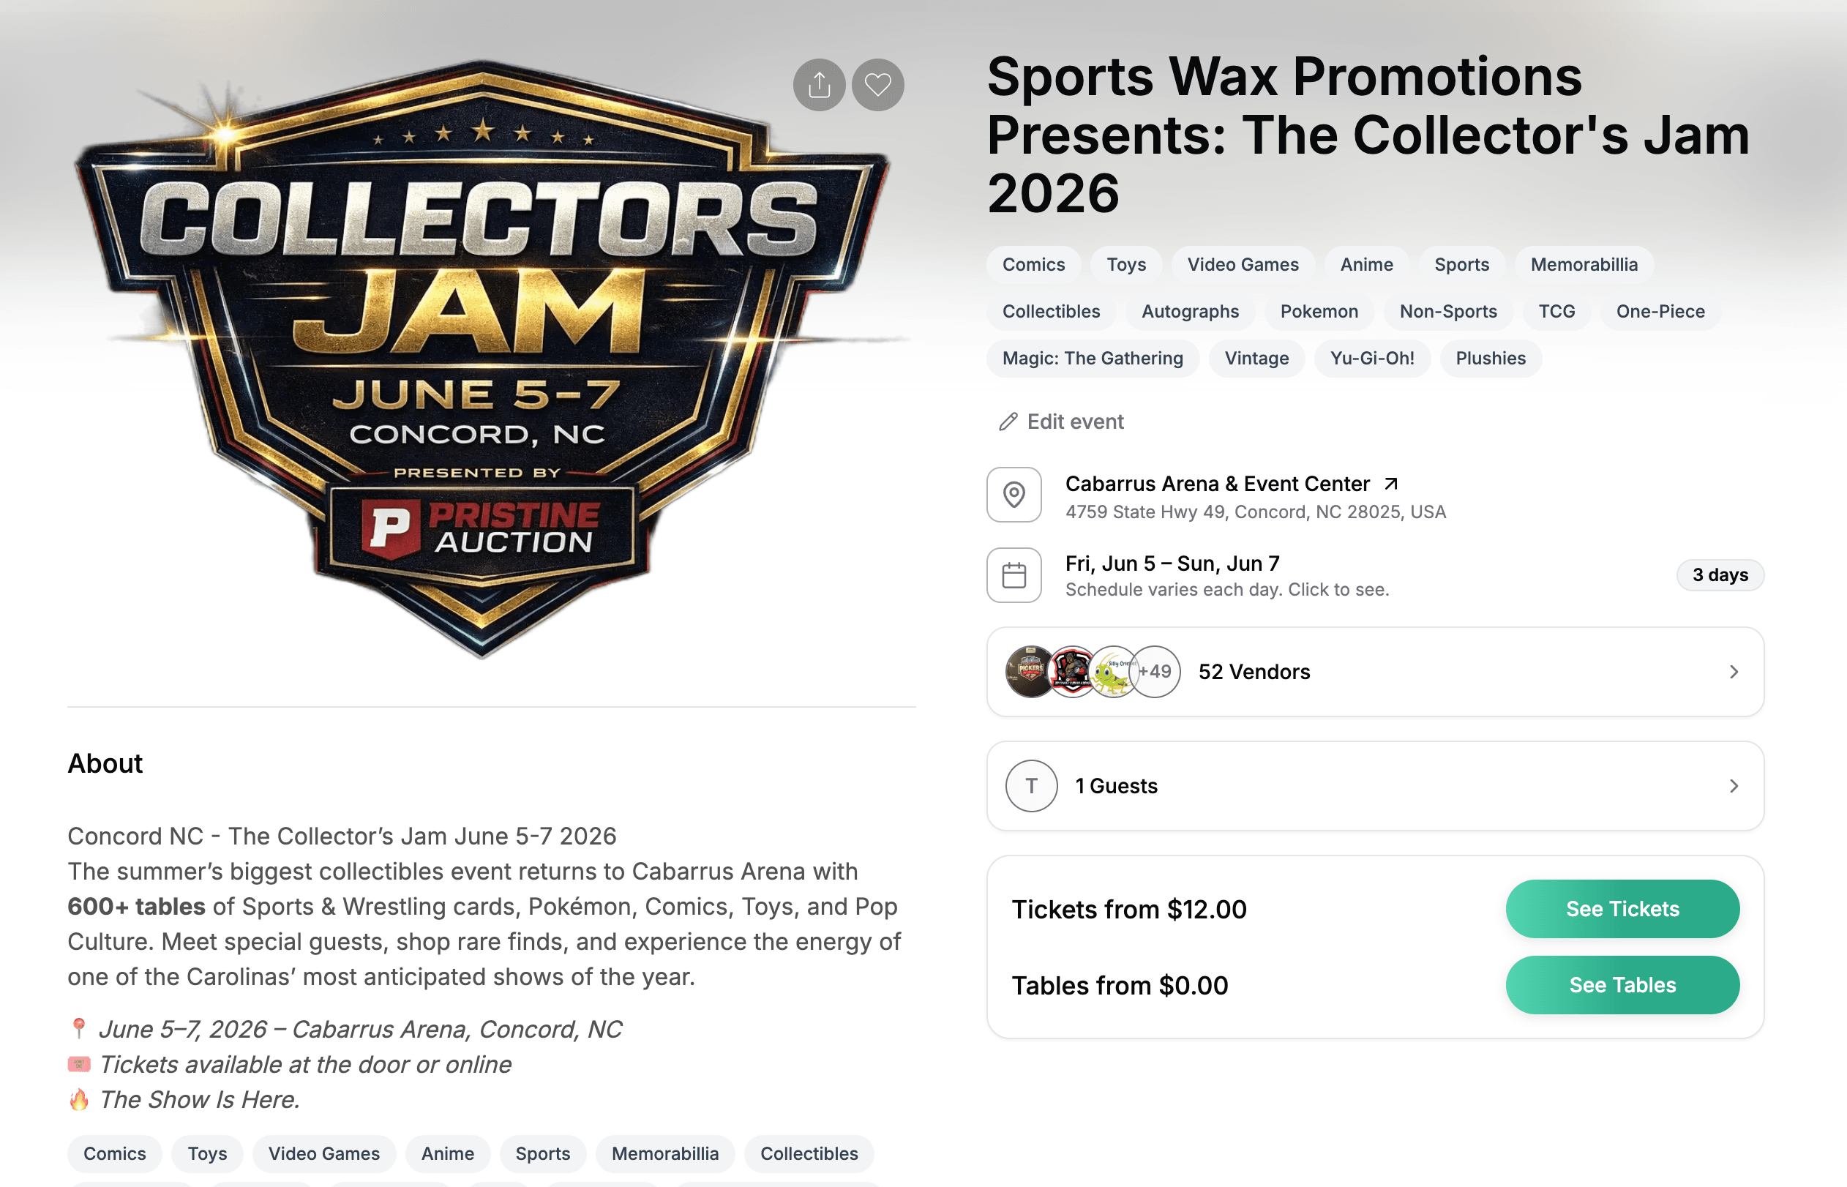Click the +49 vendor avatars badge
1847x1187 pixels.
(1154, 671)
